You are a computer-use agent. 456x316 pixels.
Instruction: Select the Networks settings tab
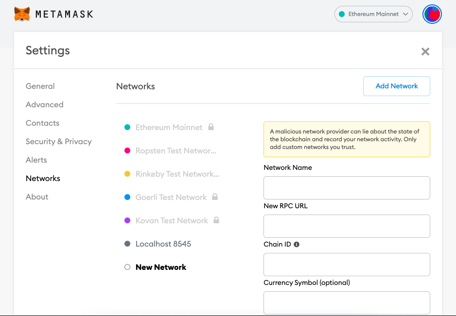(43, 178)
